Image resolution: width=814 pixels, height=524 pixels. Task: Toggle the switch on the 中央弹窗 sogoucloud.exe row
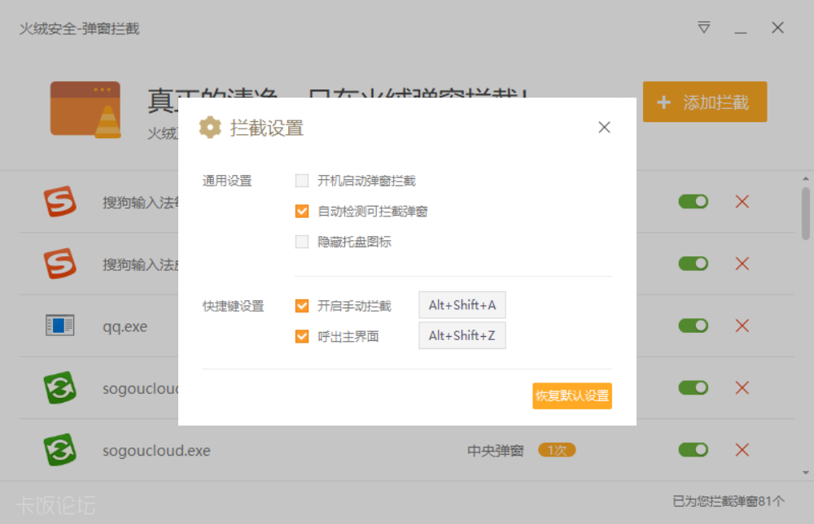[x=693, y=450]
